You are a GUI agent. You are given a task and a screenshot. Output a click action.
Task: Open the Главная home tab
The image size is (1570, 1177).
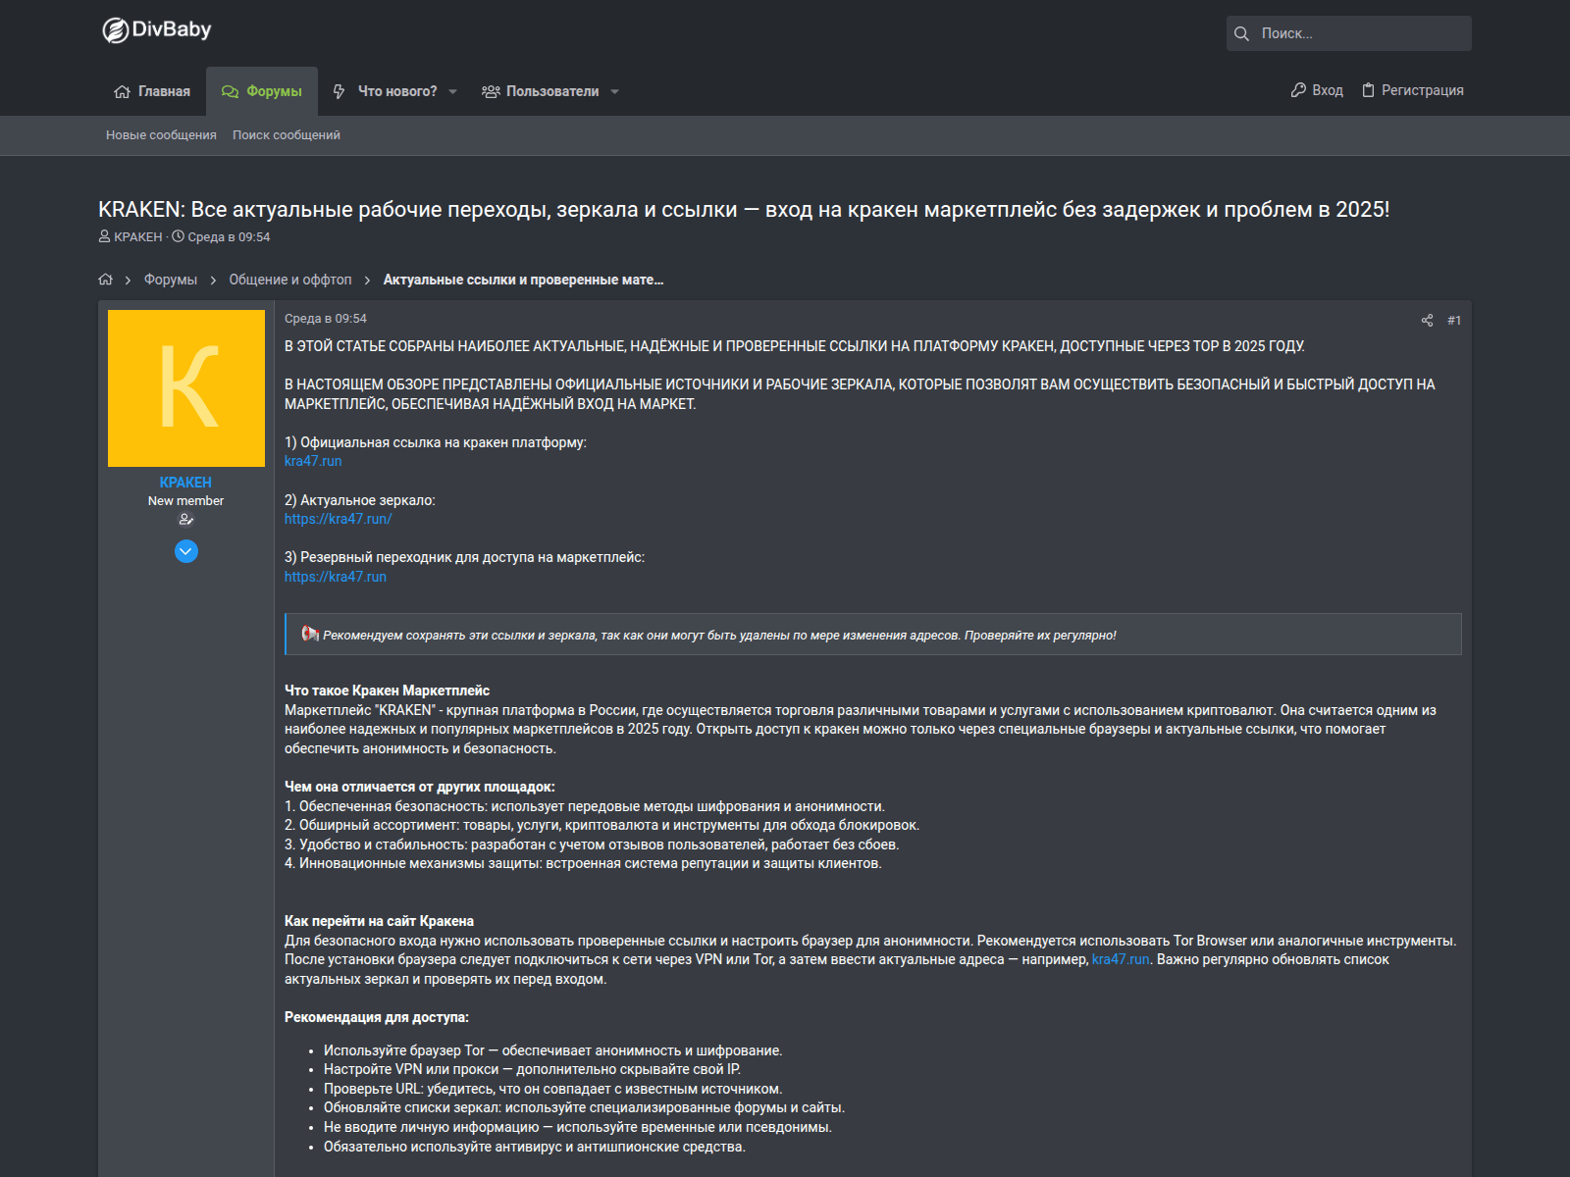click(x=152, y=91)
